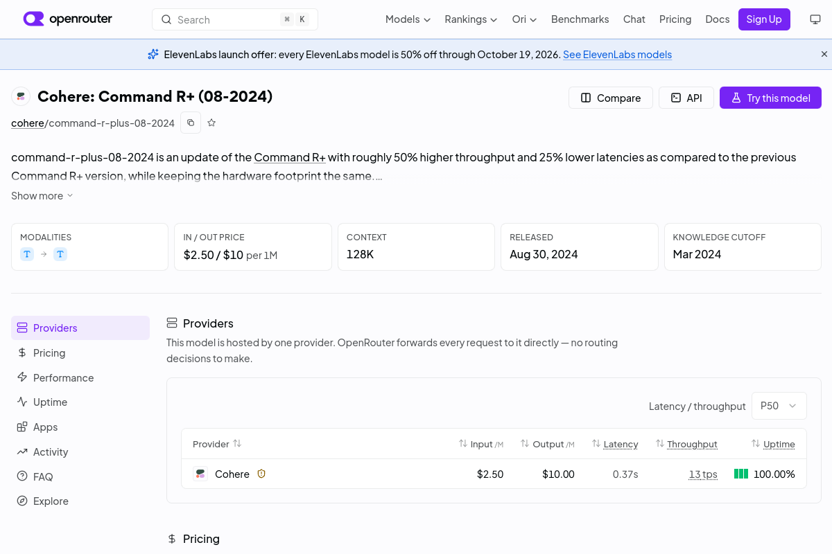Click the OpenRouter logo
Image resolution: width=832 pixels, height=554 pixels.
[x=68, y=19]
